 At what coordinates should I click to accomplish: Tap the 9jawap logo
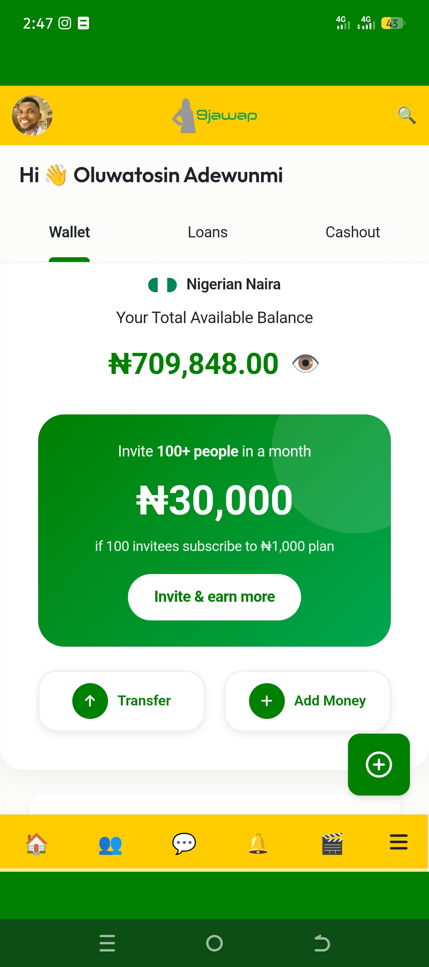[x=214, y=116]
